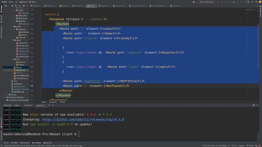Open the Pull Requests side panel tab
Image resolution: width=262 pixels, height=147 pixels.
tap(1, 32)
